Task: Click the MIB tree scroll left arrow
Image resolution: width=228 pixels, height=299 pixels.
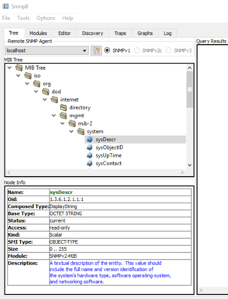Action: point(9,173)
